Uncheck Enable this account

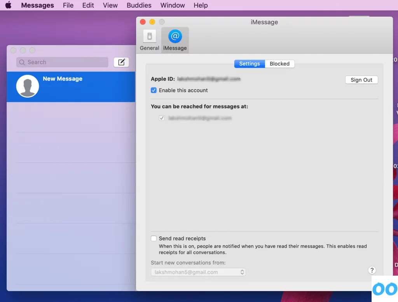pos(154,90)
